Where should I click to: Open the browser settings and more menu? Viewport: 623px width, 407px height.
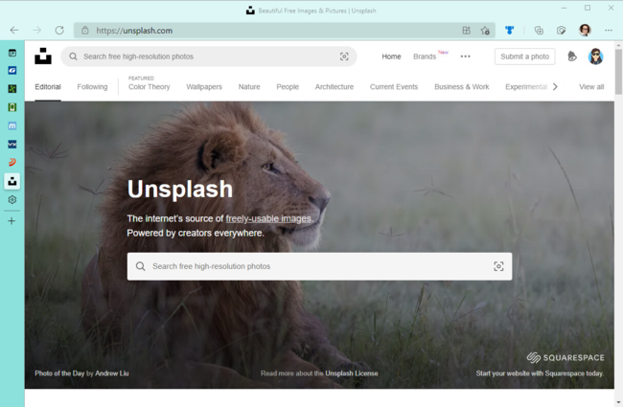(x=609, y=31)
